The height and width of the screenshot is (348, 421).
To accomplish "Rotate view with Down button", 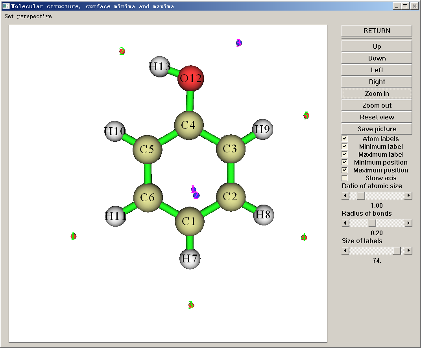I will click(377, 58).
